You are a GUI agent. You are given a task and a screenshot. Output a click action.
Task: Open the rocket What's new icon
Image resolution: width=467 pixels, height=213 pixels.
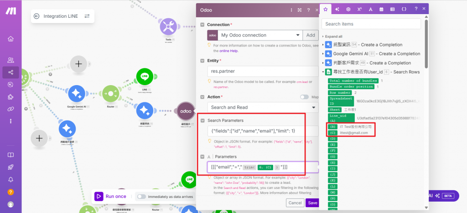pos(11,167)
